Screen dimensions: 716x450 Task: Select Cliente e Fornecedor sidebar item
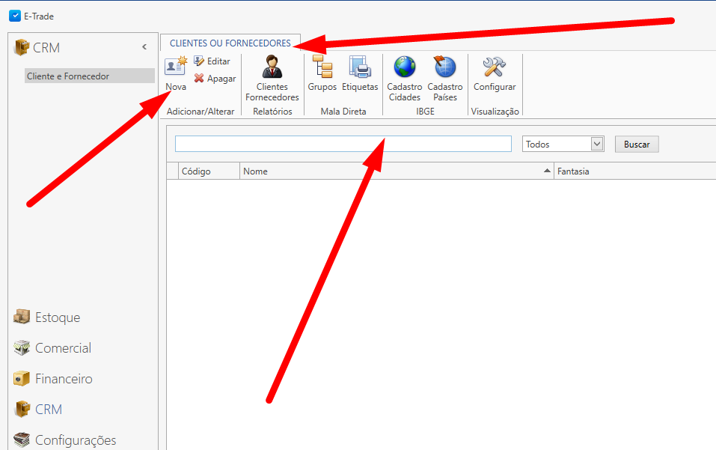89,76
